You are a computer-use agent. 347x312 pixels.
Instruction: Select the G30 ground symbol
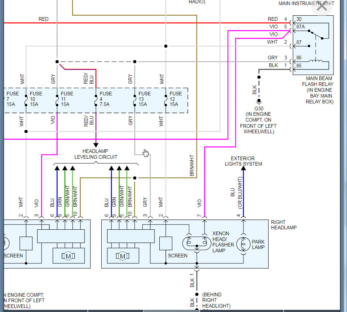pos(259,102)
